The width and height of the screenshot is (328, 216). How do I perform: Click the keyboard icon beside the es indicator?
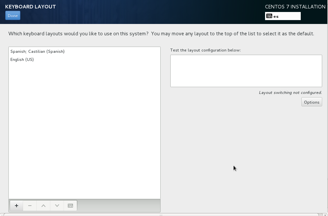coord(269,16)
